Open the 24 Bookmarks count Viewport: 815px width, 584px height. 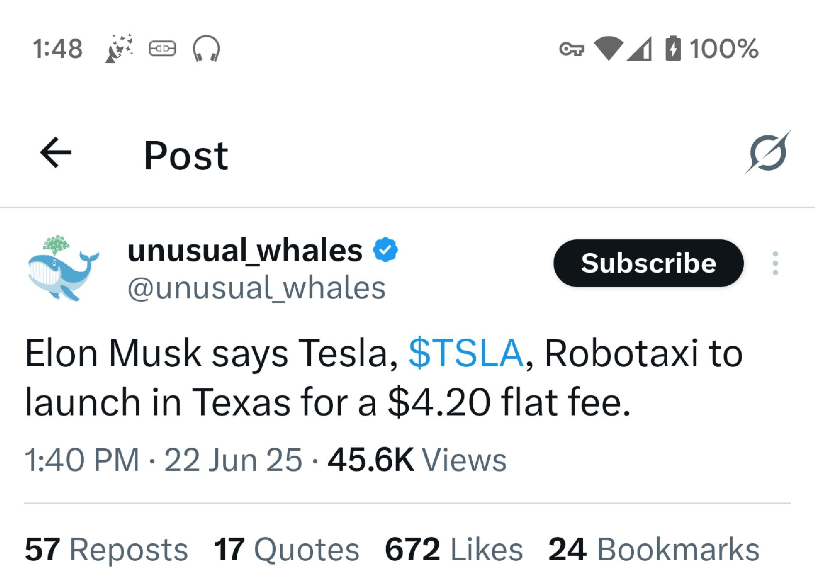(654, 550)
